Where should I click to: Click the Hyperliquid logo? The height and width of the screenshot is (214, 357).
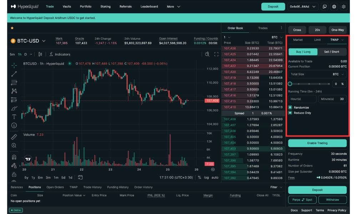pos(25,6)
